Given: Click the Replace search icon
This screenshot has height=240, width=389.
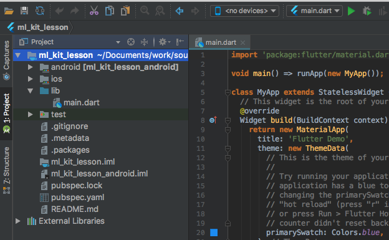Looking at the screenshot, I should click(160, 11).
